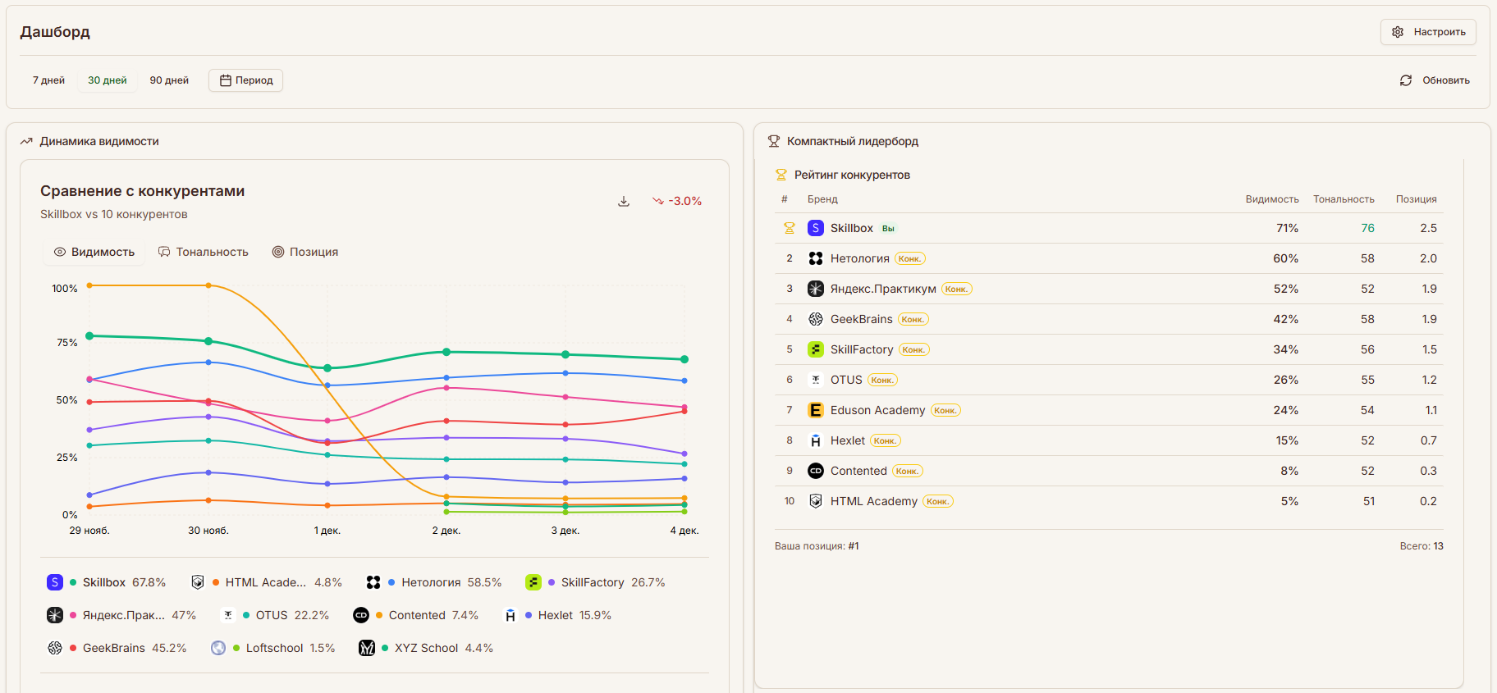Open the Настроить settings menu
Viewport: 1497px width, 693px height.
pos(1428,32)
